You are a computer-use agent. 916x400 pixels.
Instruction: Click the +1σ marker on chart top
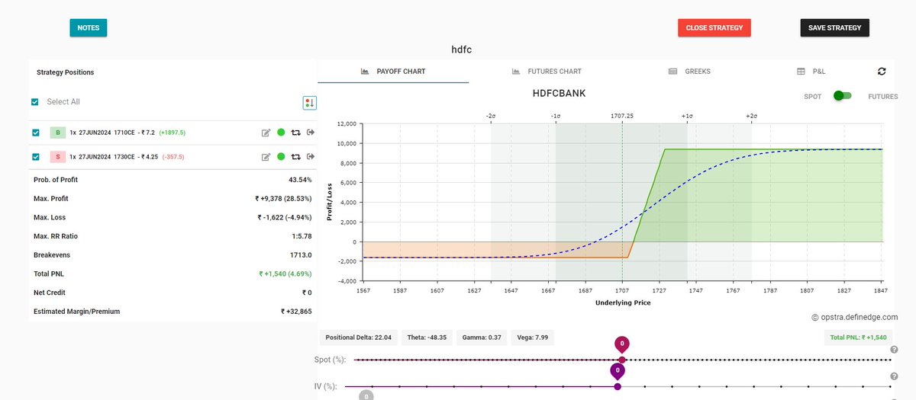pyautogui.click(x=686, y=116)
